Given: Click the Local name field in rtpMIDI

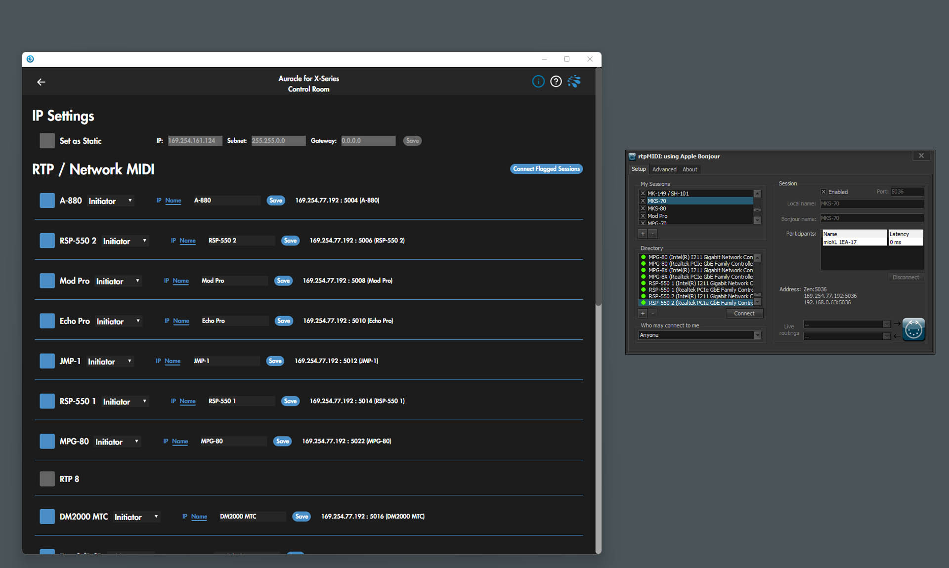Looking at the screenshot, I should point(872,203).
